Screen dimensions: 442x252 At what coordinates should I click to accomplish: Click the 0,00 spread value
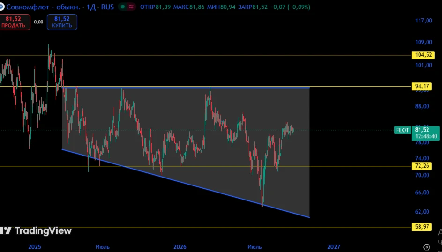(38, 22)
